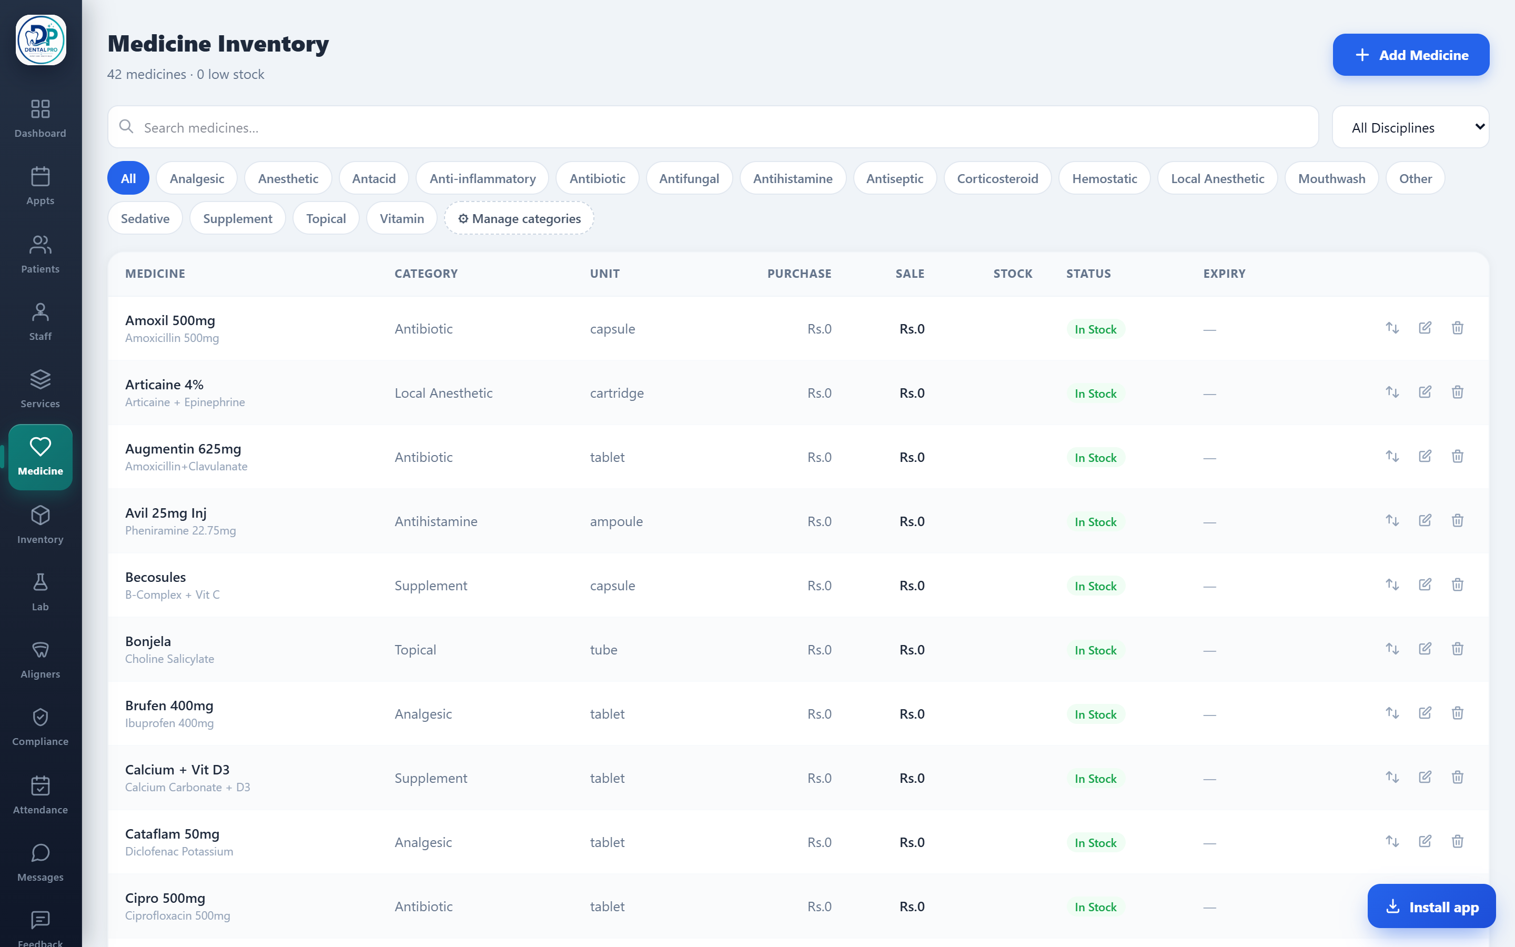
Task: Select the All category filter
Action: (128, 178)
